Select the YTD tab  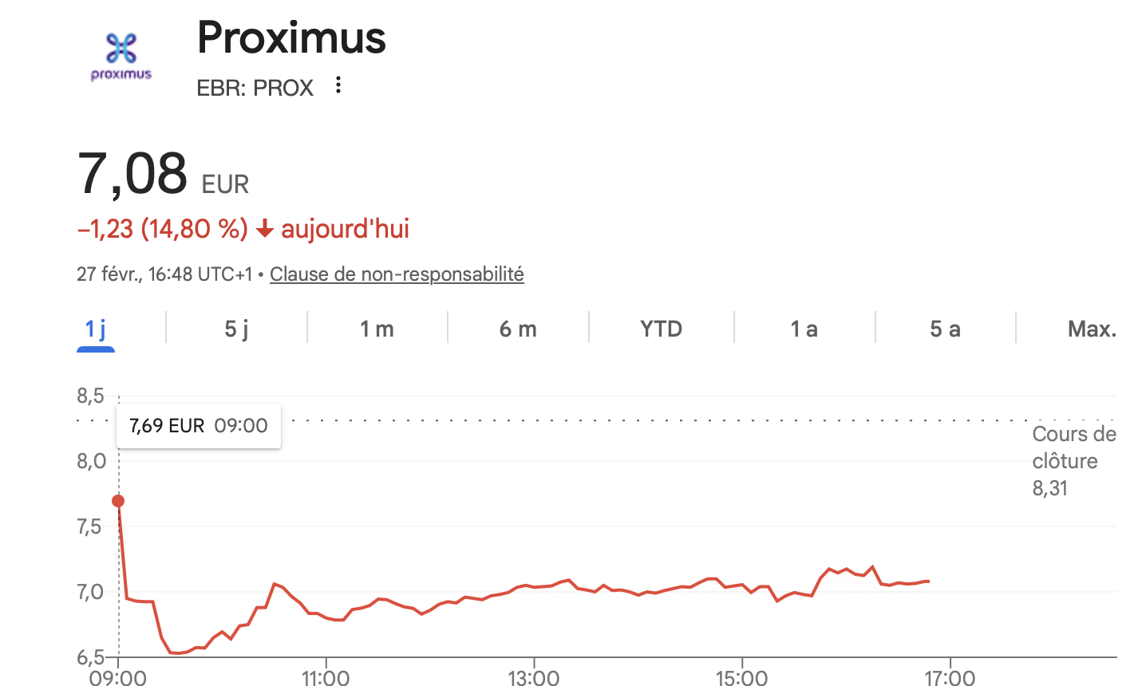click(x=661, y=329)
